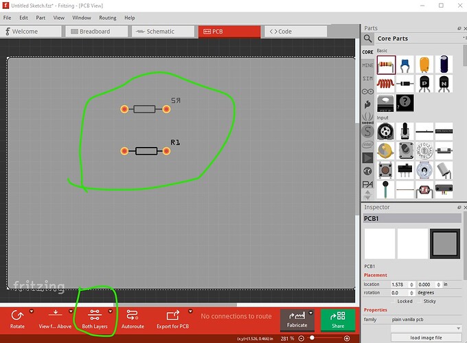Image resolution: width=467 pixels, height=343 pixels.
Task: Switch to the Schematic tab
Action: tap(155, 32)
